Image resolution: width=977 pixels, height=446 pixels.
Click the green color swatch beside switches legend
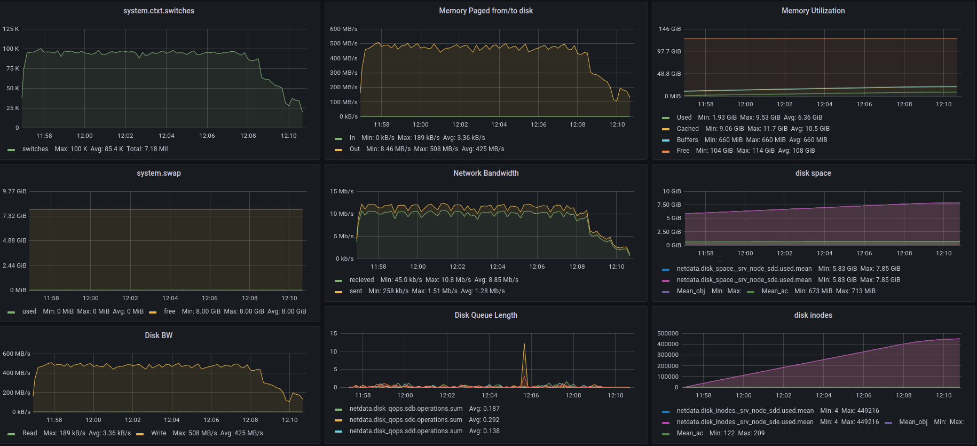click(11, 150)
